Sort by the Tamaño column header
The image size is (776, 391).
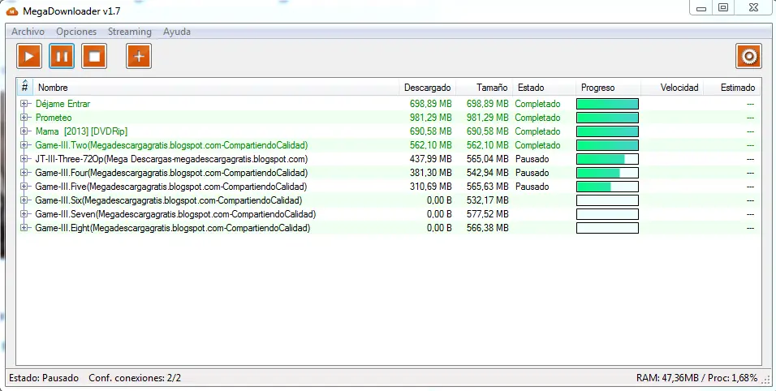point(484,88)
